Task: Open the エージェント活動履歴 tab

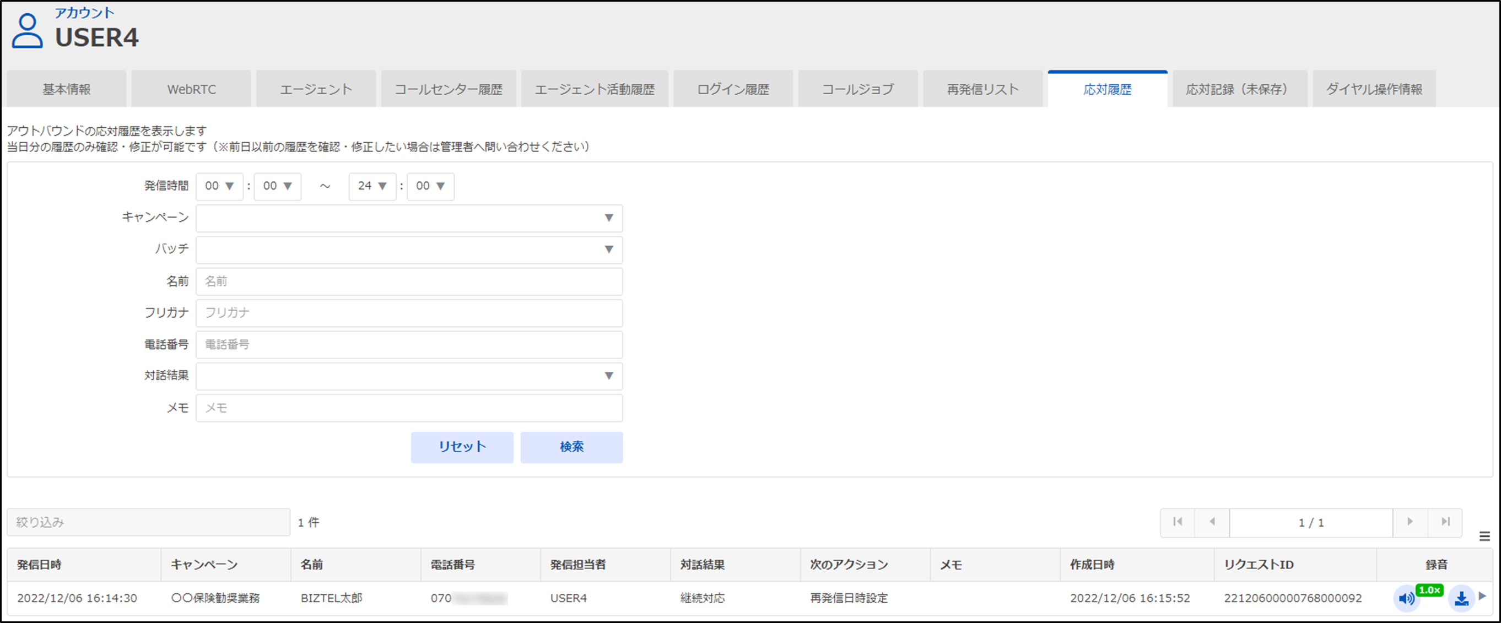Action: click(x=595, y=89)
